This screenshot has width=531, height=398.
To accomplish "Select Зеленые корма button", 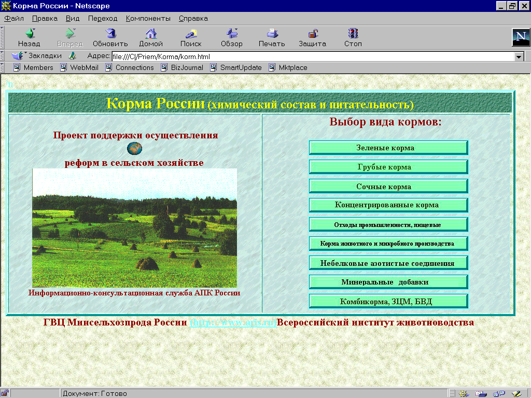I will 388,148.
